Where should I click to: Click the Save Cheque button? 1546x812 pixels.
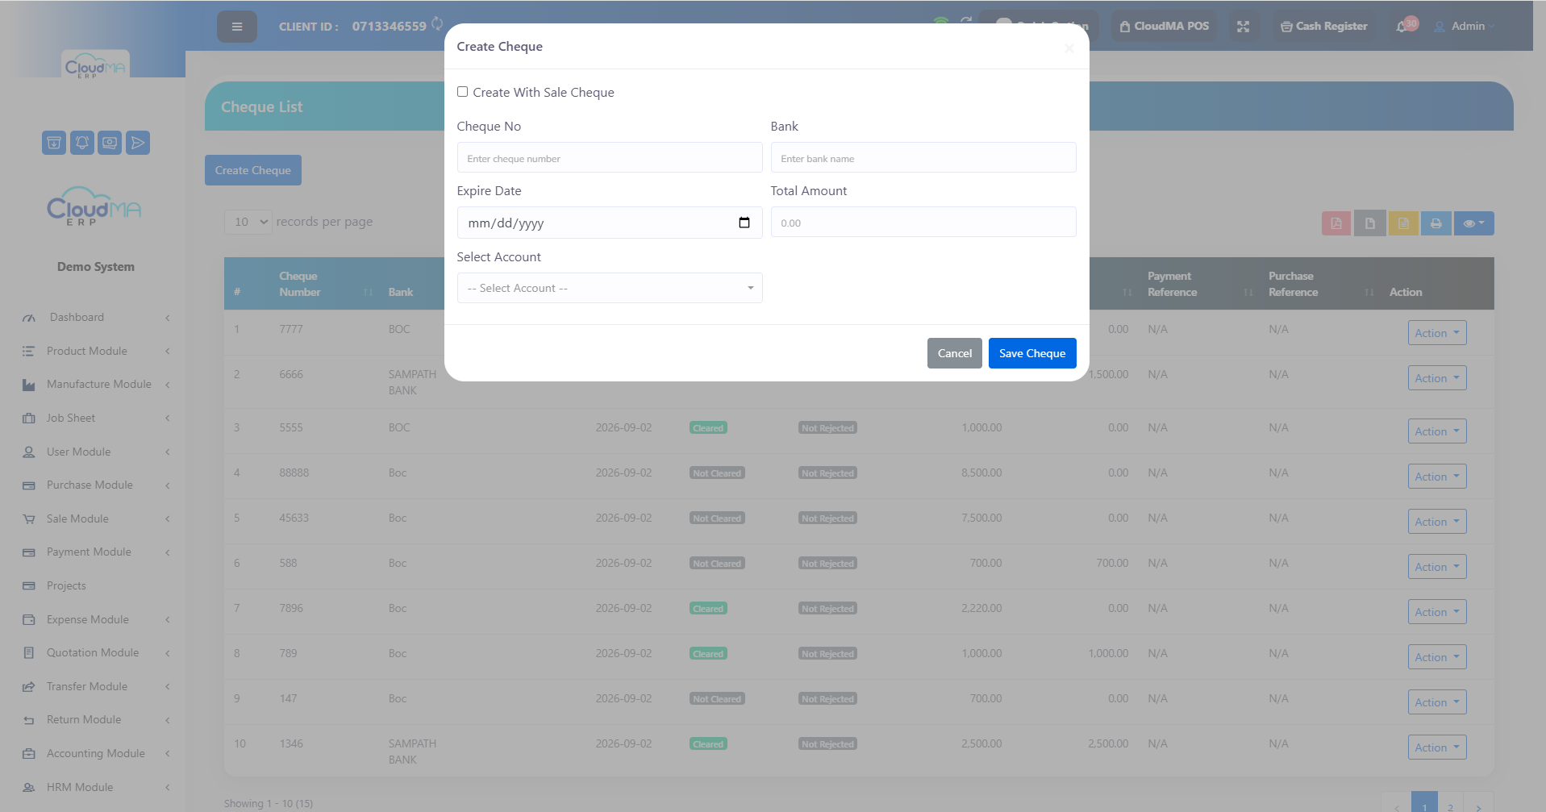[x=1032, y=353]
